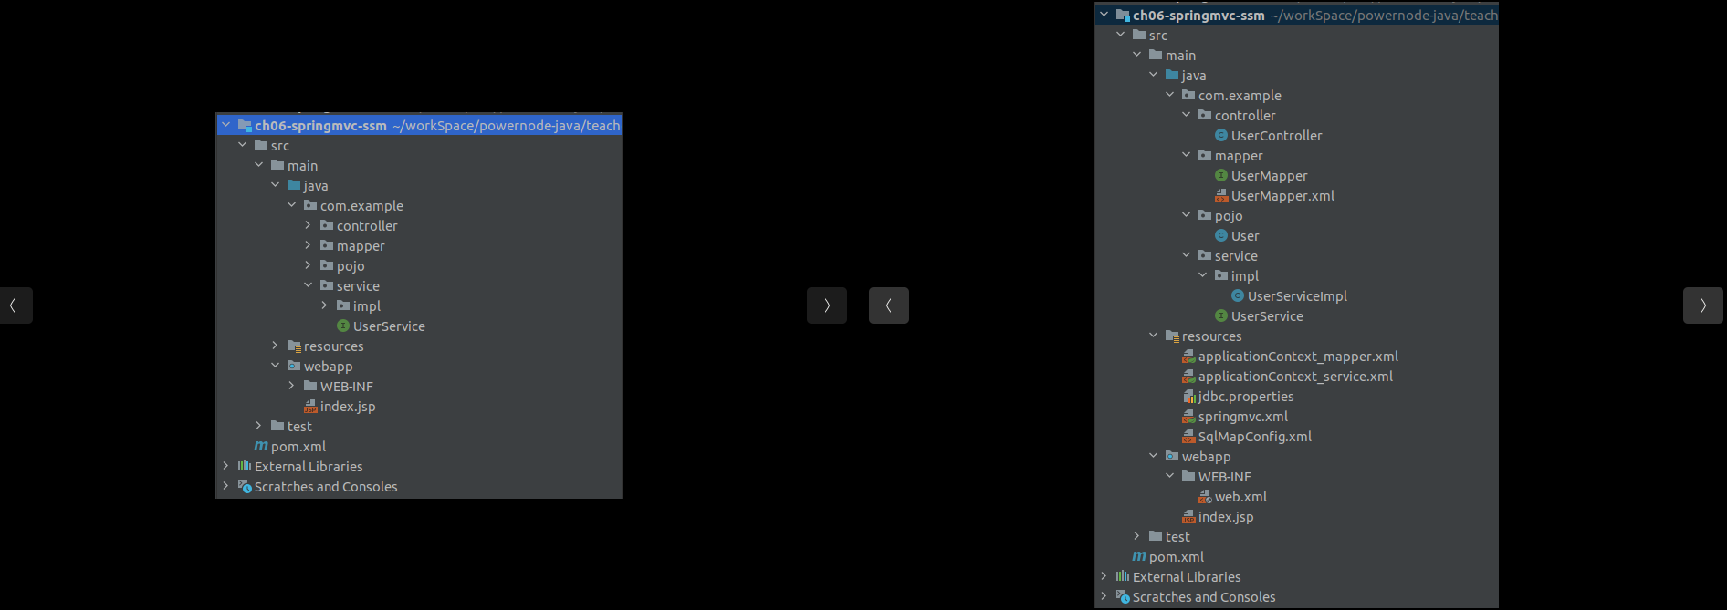Screen dimensions: 1727x610
Task: Click the UserMapper interface icon
Action: pos(1220,175)
